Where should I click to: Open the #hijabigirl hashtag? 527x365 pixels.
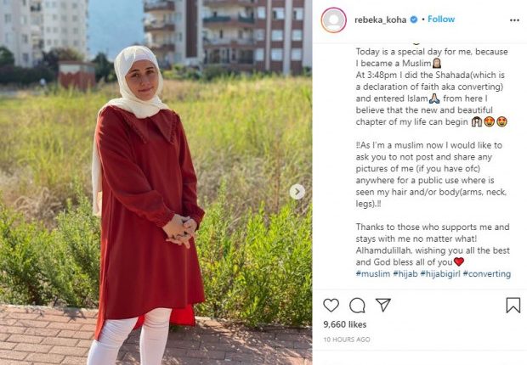pos(440,273)
